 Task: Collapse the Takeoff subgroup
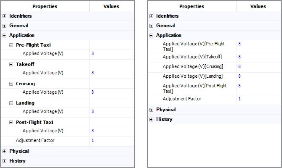click(11, 64)
